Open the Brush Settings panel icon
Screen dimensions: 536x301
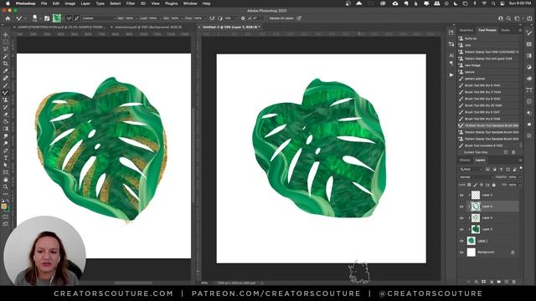click(47, 18)
